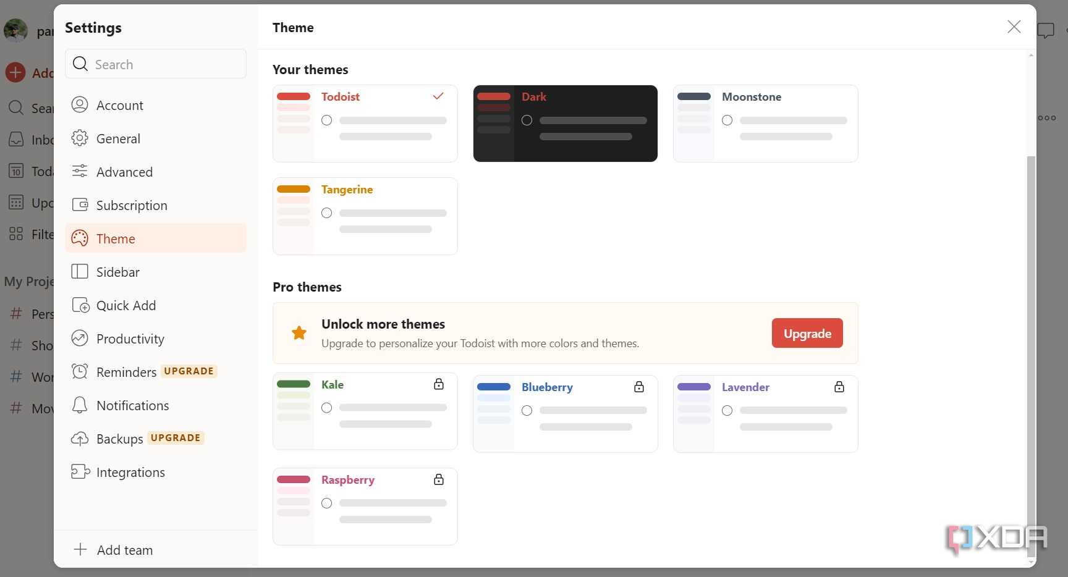The width and height of the screenshot is (1068, 577).
Task: Select the Todoist theme card
Action: coord(365,124)
